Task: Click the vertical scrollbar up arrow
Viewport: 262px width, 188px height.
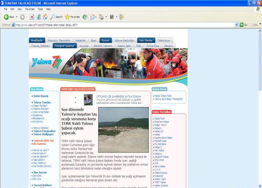Action: pyautogui.click(x=260, y=31)
